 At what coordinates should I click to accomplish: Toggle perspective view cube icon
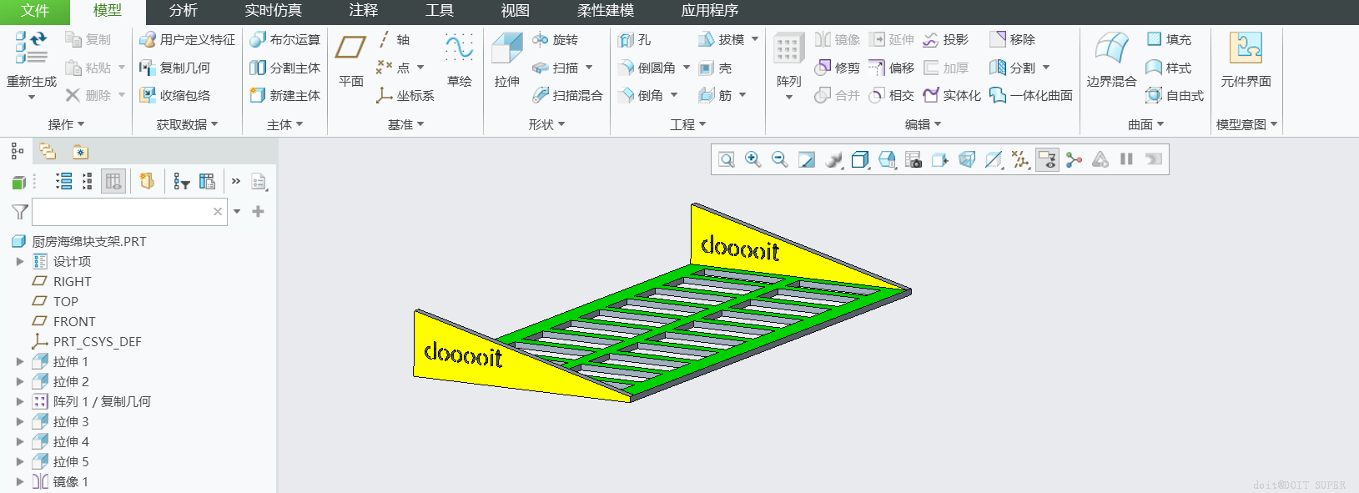tap(967, 159)
